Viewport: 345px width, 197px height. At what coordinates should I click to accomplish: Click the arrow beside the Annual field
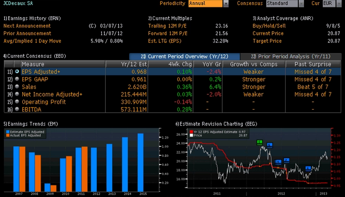pos(226,3)
